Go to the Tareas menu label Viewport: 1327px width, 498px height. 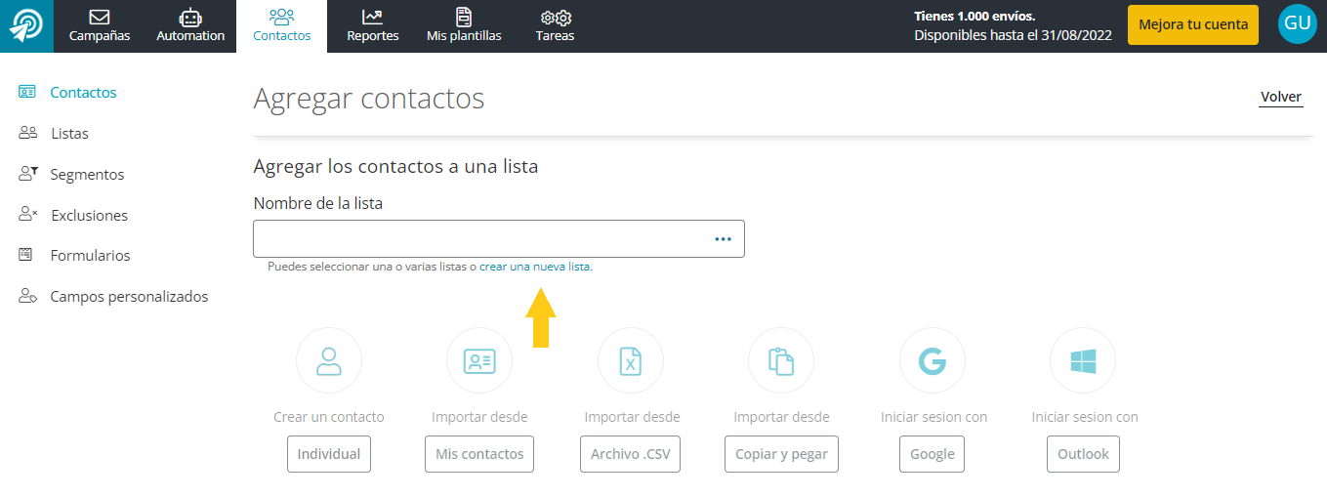click(555, 35)
